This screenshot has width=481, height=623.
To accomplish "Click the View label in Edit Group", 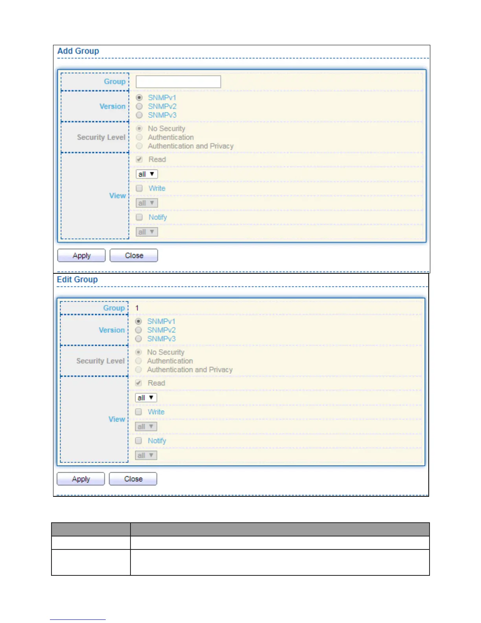I will 117,419.
